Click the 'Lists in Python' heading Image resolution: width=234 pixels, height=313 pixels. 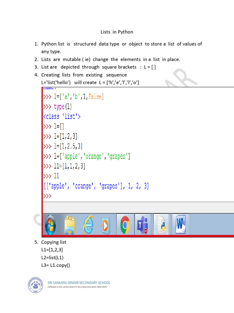(x=117, y=32)
